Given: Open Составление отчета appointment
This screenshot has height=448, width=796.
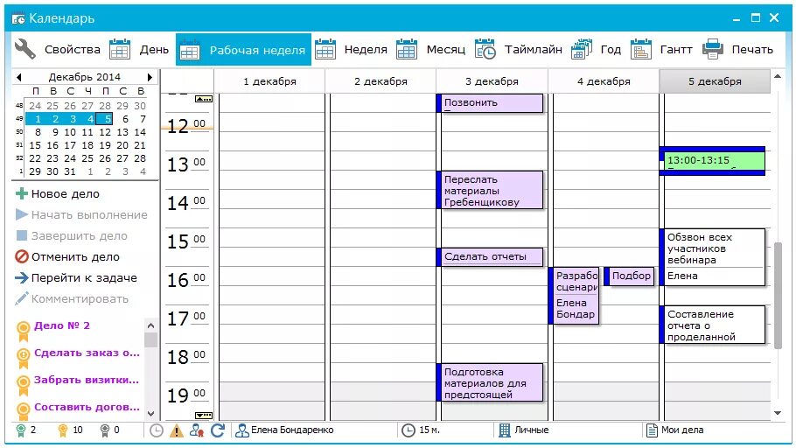Looking at the screenshot, I should tap(713, 325).
